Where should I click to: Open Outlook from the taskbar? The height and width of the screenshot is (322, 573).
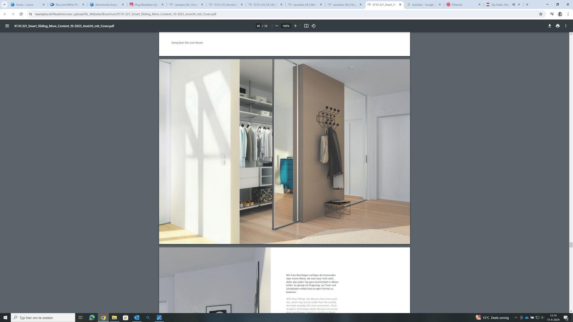pos(137,318)
